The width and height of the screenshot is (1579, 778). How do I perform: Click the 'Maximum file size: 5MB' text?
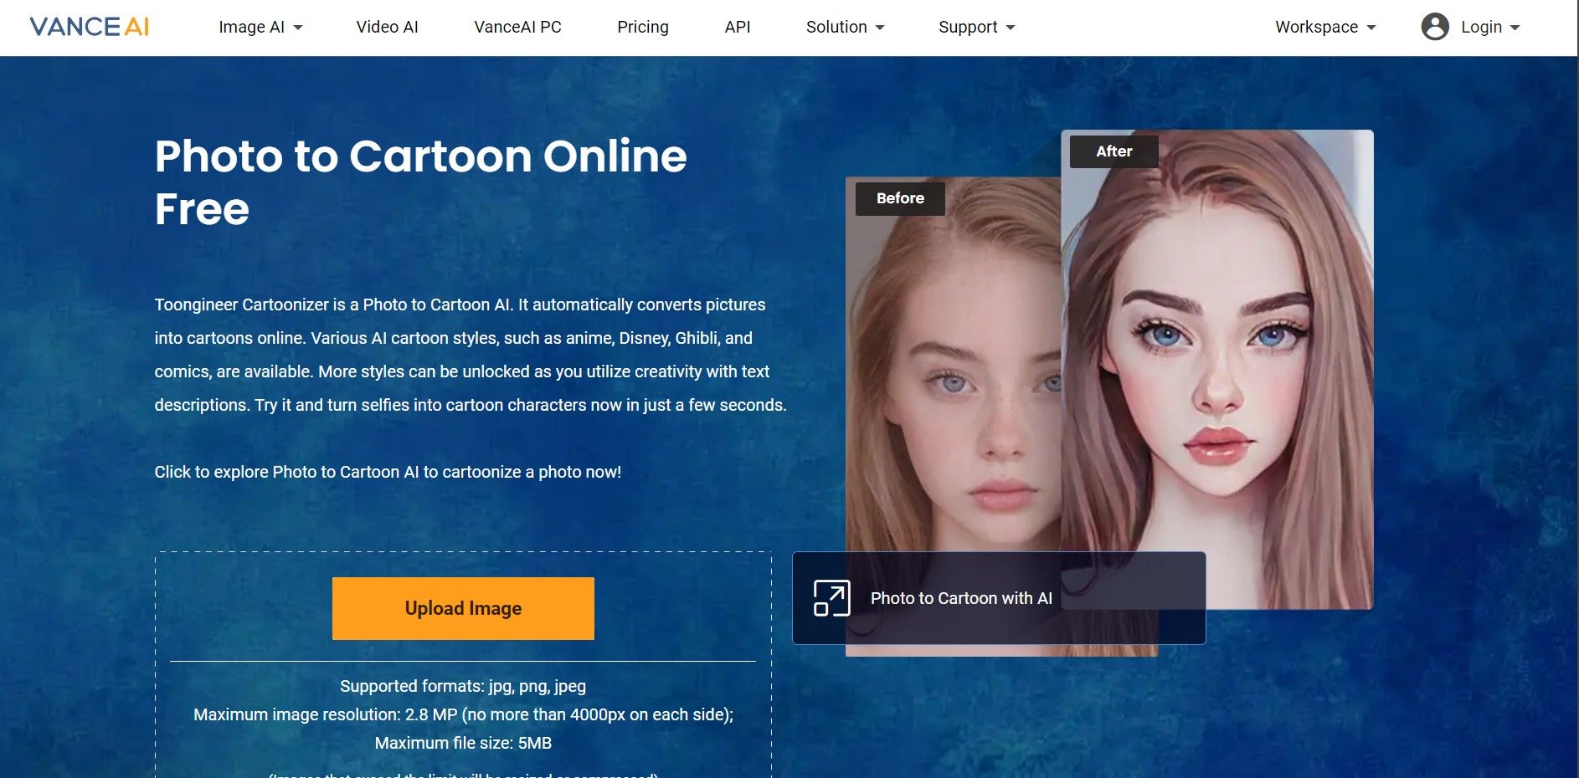point(463,743)
